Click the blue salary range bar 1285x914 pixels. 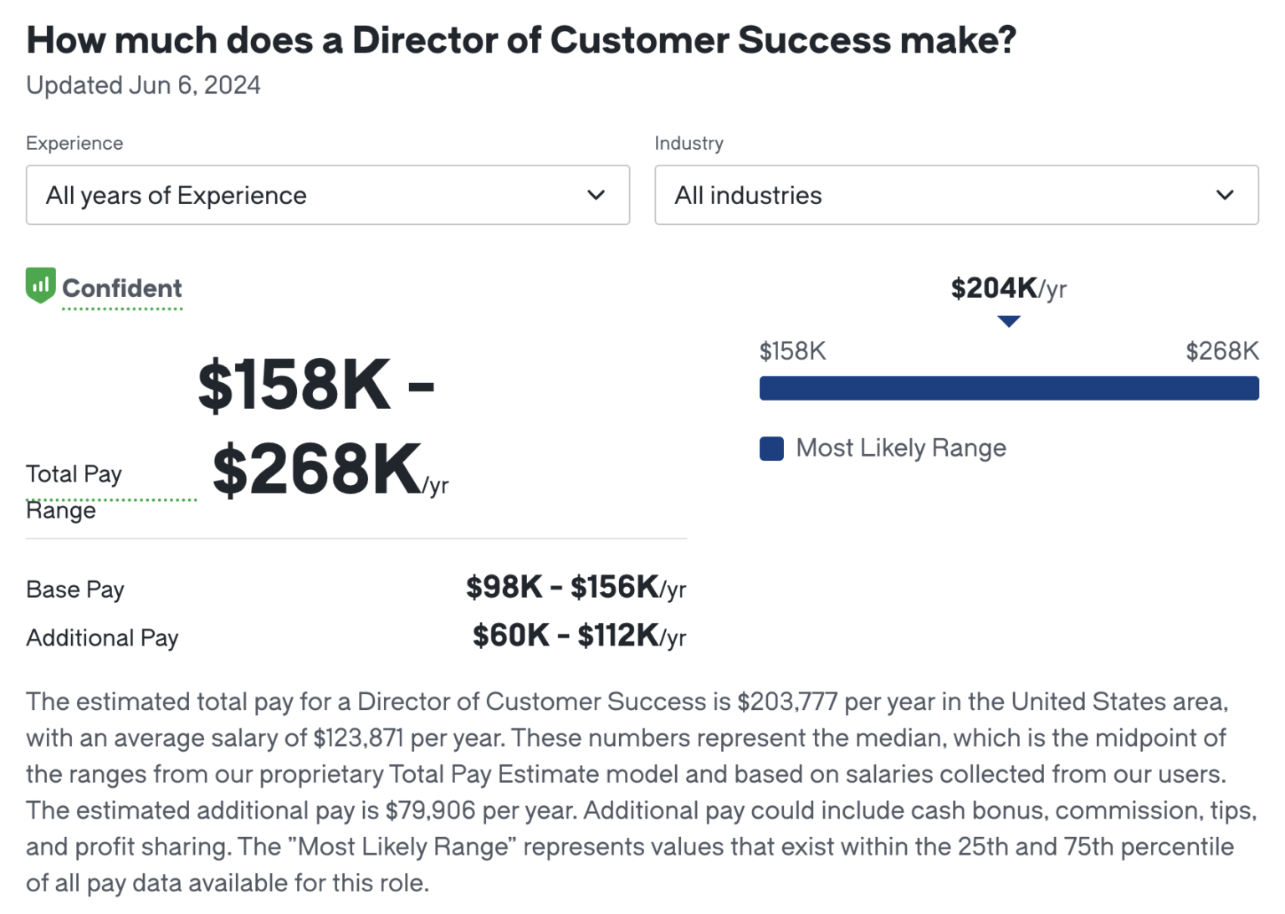point(1009,388)
